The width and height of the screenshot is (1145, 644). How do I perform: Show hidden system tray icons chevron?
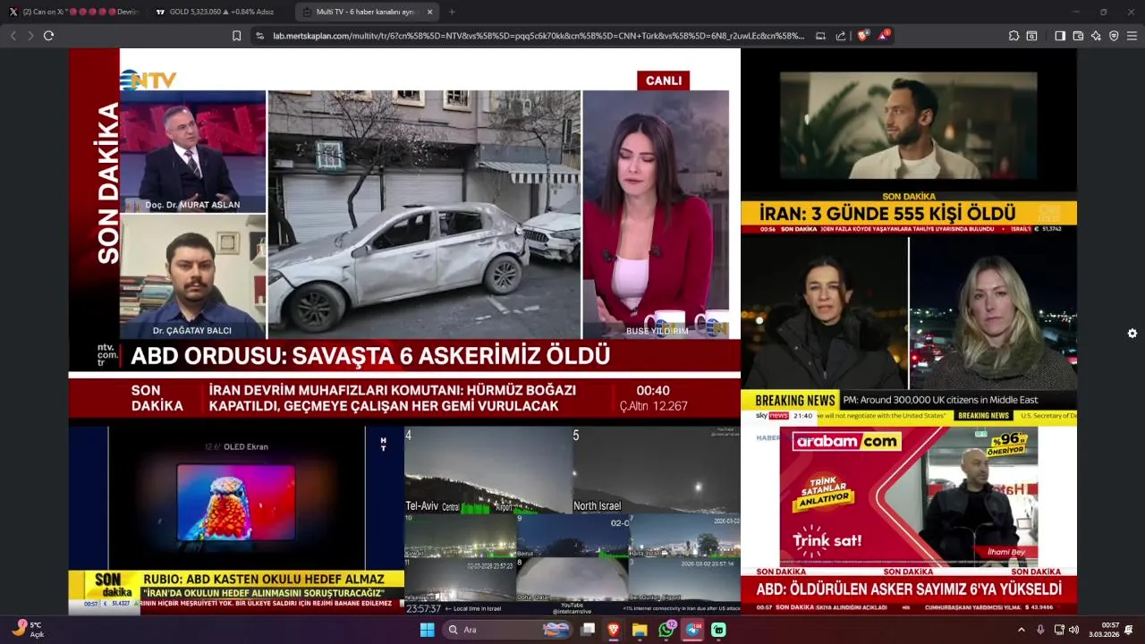click(1022, 630)
